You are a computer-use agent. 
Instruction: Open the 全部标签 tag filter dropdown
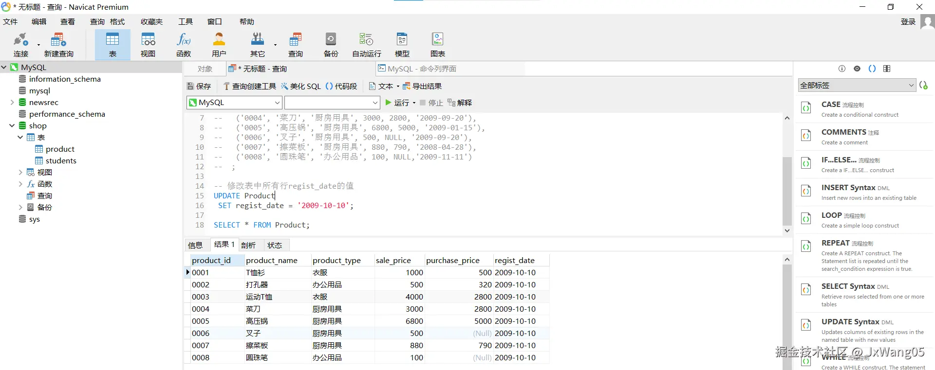click(857, 85)
